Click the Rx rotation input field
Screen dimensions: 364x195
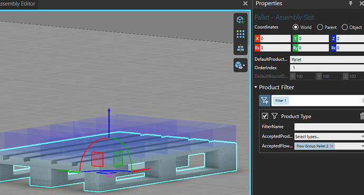(x=275, y=48)
